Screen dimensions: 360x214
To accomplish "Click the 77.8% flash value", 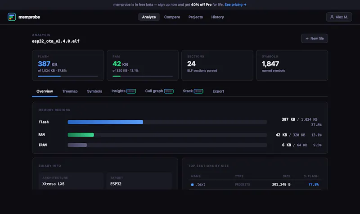I will coord(313,184).
